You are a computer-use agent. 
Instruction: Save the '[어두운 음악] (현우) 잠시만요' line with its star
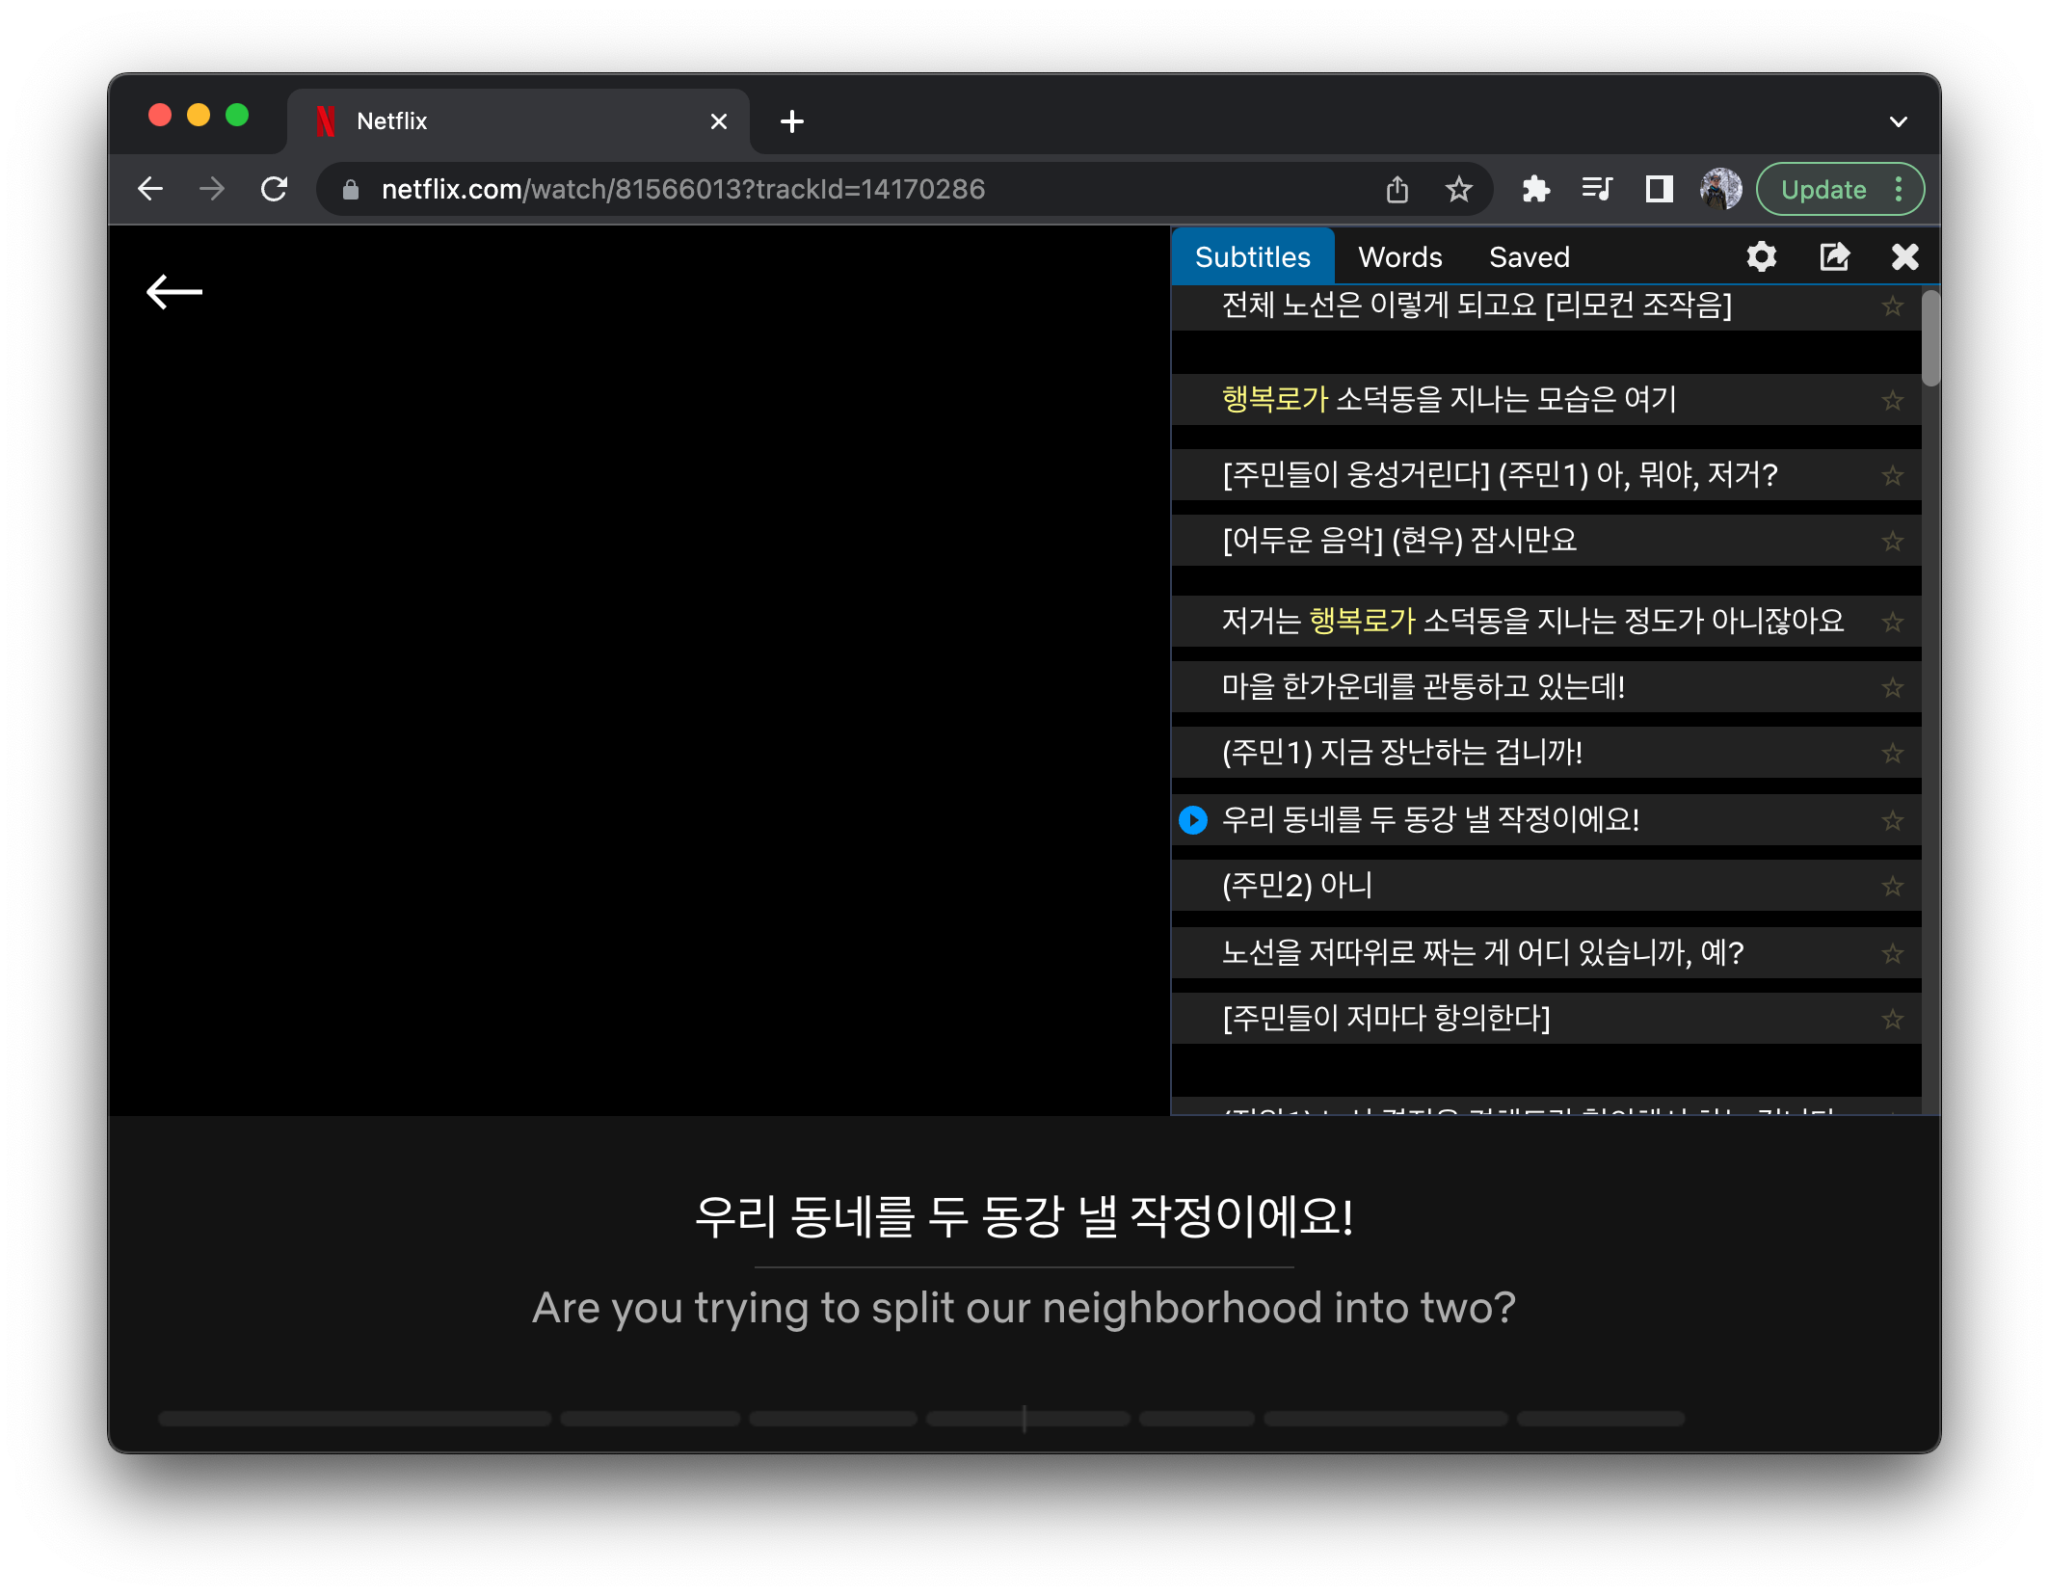pyautogui.click(x=1892, y=542)
